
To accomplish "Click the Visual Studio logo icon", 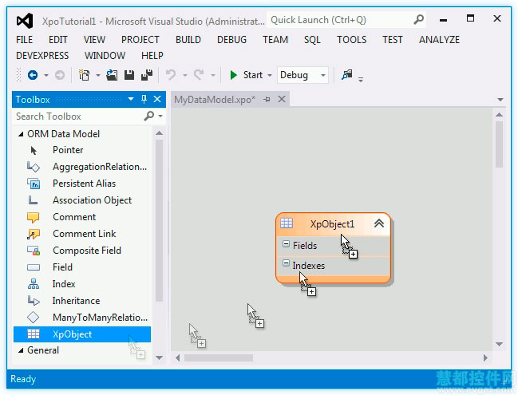I will [x=25, y=21].
